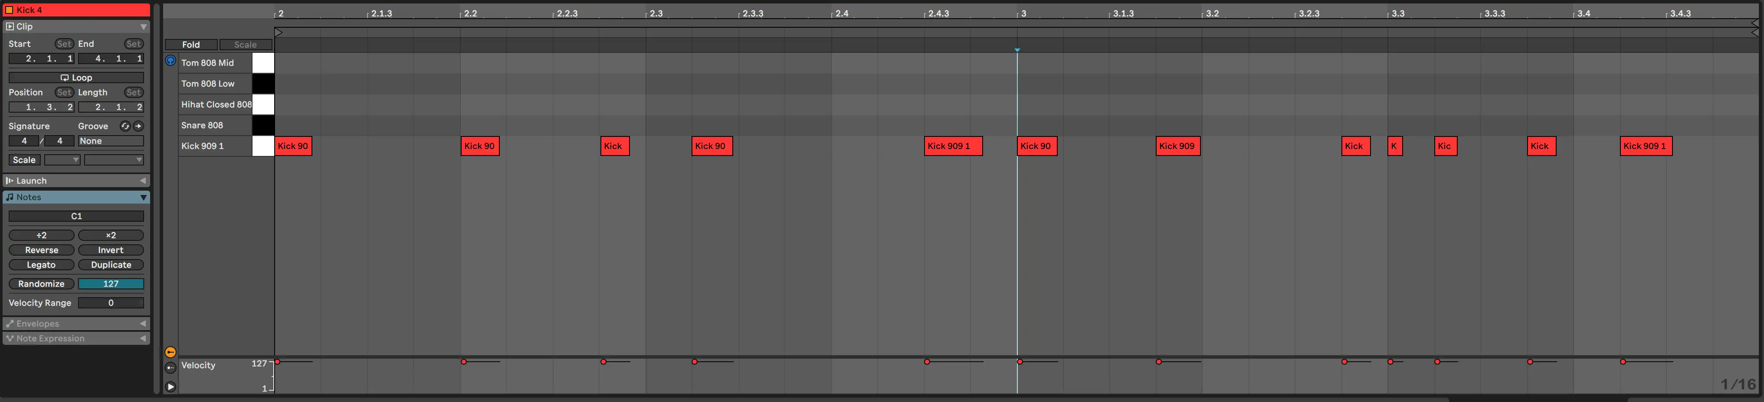This screenshot has width=1764, height=402.
Task: Click the play preview icon in velocity lane
Action: 170,386
